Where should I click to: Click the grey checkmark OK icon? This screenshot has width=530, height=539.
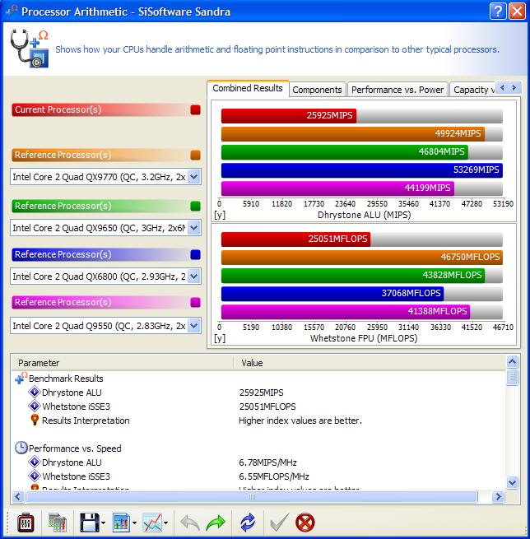[x=279, y=523]
